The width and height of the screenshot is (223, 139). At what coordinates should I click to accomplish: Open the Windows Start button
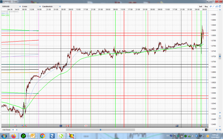point(4,136)
